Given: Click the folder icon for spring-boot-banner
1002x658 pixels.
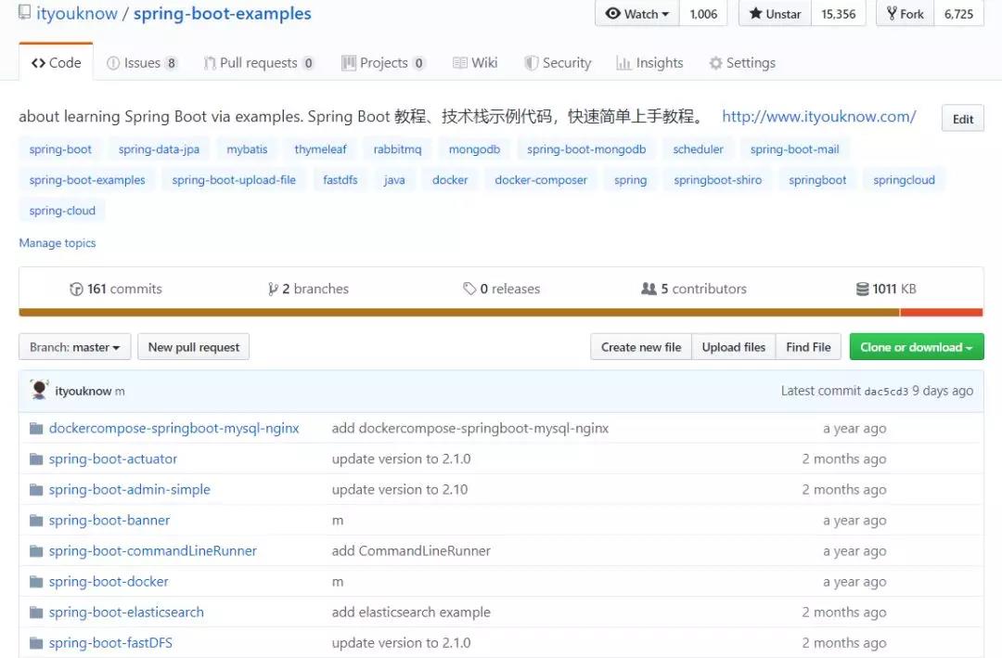Looking at the screenshot, I should point(36,521).
